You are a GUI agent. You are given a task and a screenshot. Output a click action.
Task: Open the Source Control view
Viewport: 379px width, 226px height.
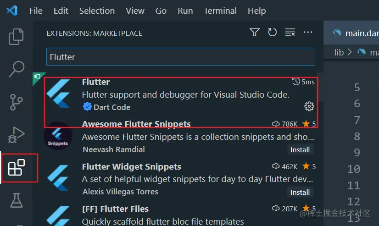[x=17, y=102]
